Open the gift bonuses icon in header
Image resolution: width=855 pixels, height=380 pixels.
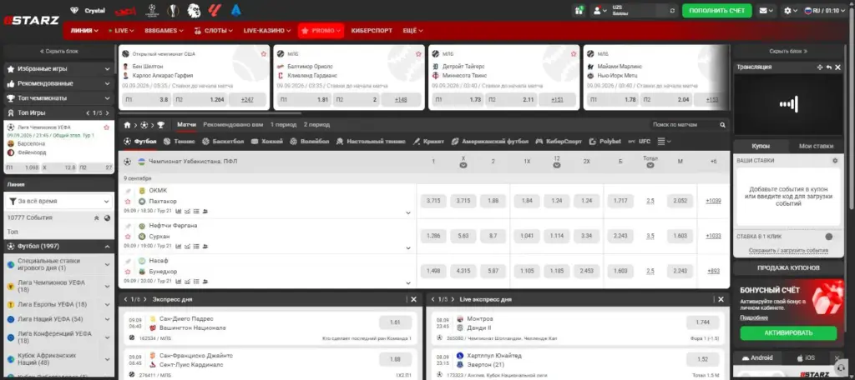(x=579, y=10)
